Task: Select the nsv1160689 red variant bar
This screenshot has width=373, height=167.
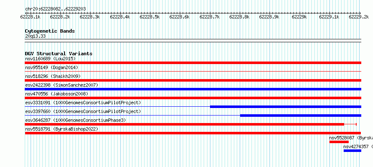Action: tap(193, 63)
